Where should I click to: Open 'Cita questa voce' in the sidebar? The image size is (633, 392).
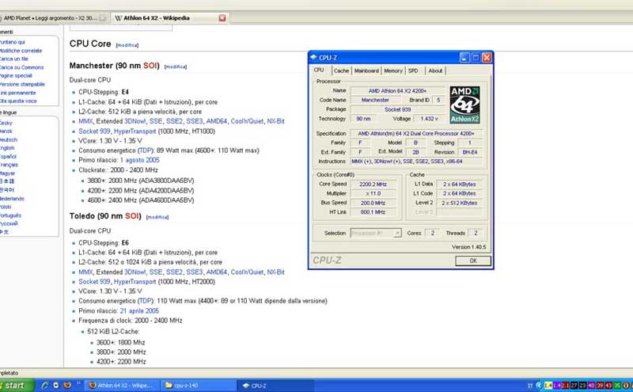[18, 101]
